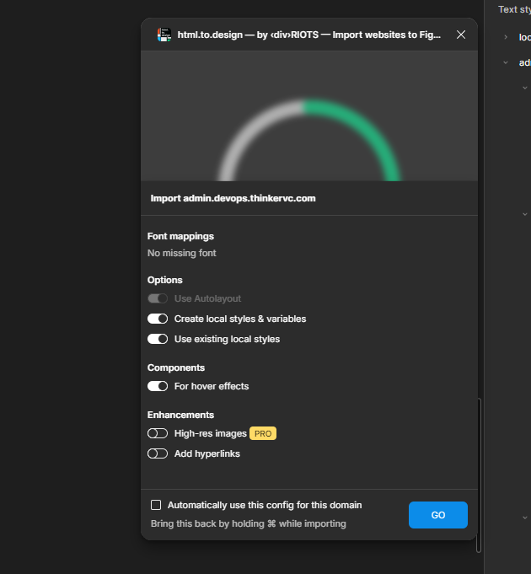Click the blue GO button
531x574 pixels.
coord(438,515)
